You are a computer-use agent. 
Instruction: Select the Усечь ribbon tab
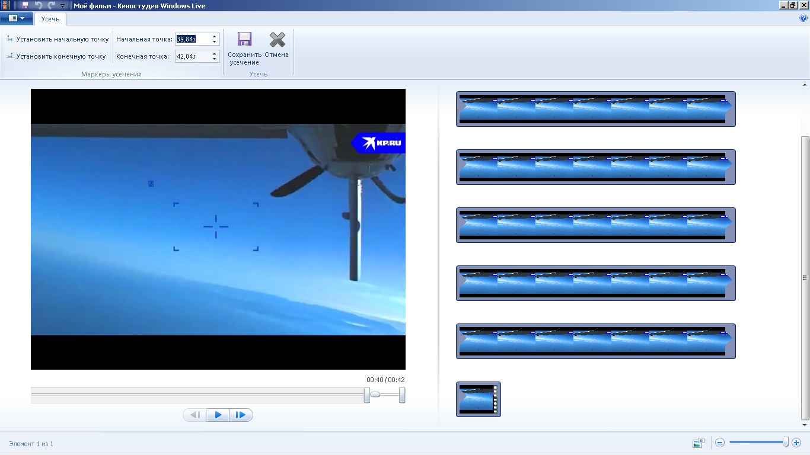click(50, 19)
